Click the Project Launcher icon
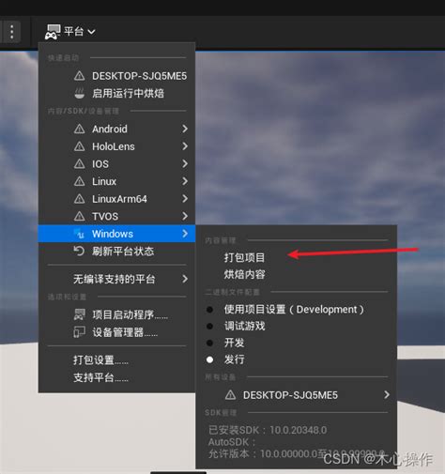445x474 pixels. [80, 314]
